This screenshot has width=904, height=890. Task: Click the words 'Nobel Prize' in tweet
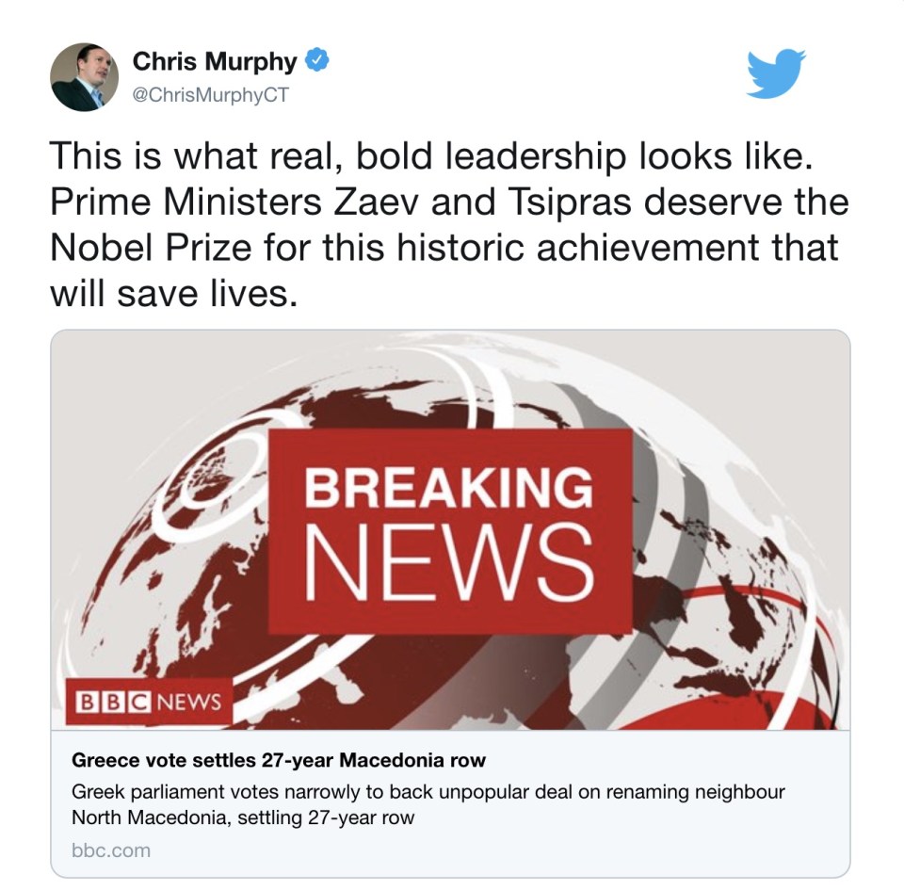(x=151, y=249)
